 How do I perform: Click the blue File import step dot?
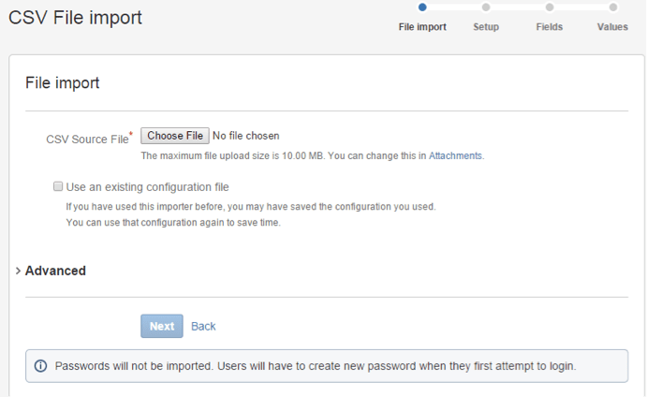pos(422,7)
